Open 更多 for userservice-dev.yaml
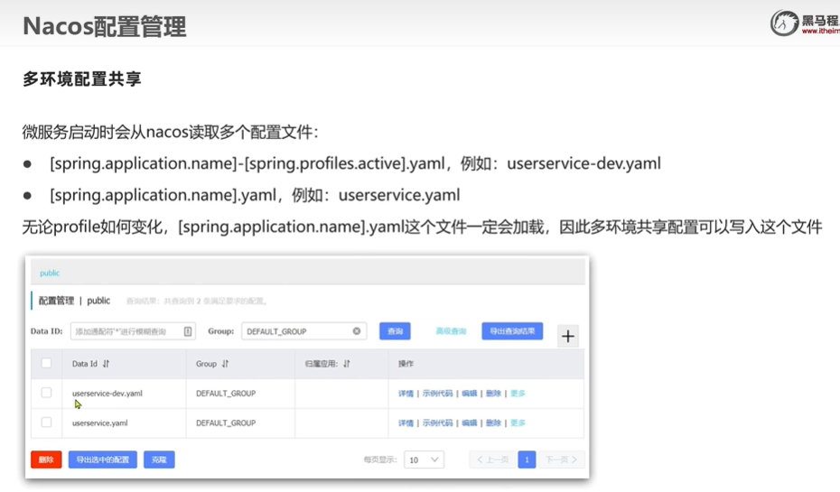Image resolution: width=840 pixels, height=492 pixels. pyautogui.click(x=518, y=394)
